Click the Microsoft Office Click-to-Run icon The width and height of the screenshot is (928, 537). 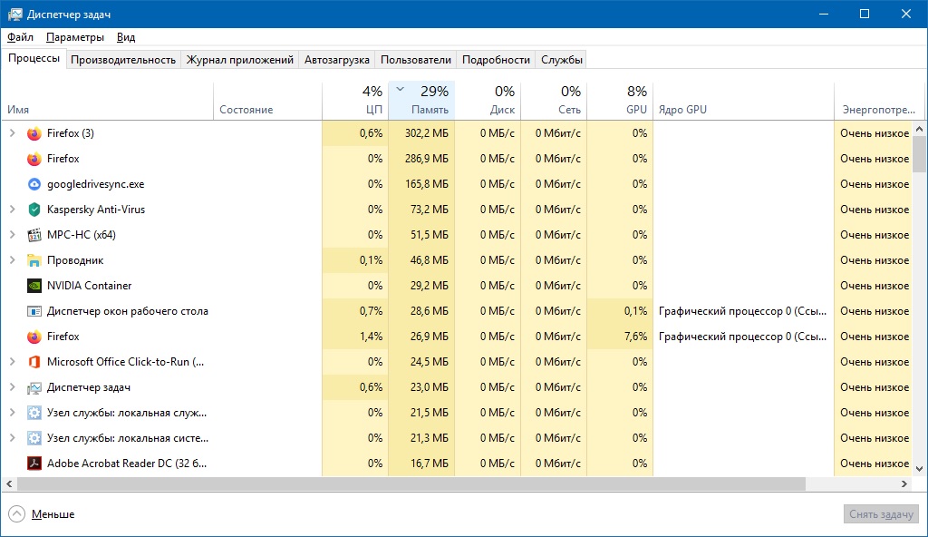tap(34, 362)
